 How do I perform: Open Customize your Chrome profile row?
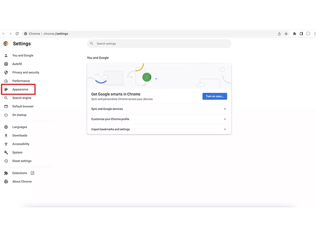tap(159, 119)
